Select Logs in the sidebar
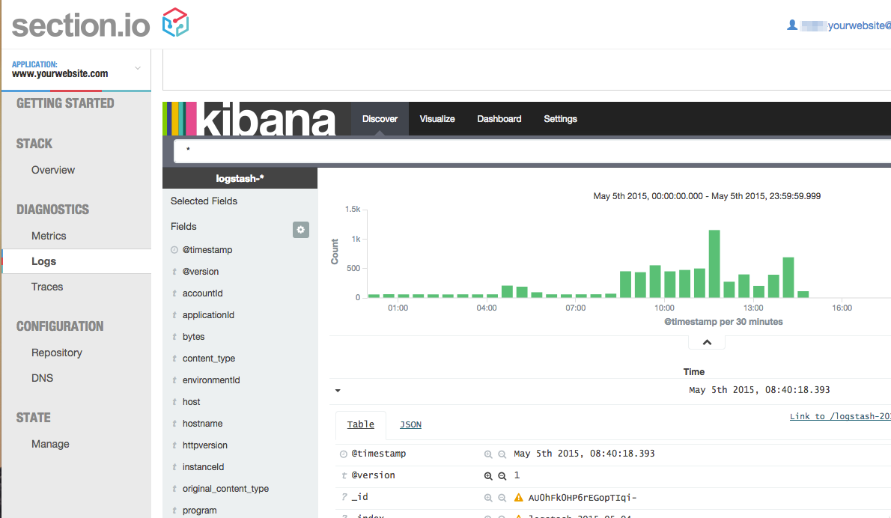The width and height of the screenshot is (891, 518). click(x=76, y=261)
